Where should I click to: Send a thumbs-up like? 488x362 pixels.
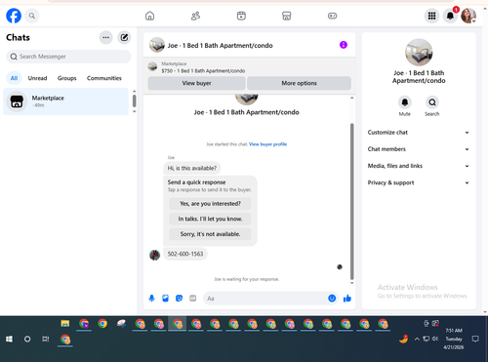coord(347,299)
